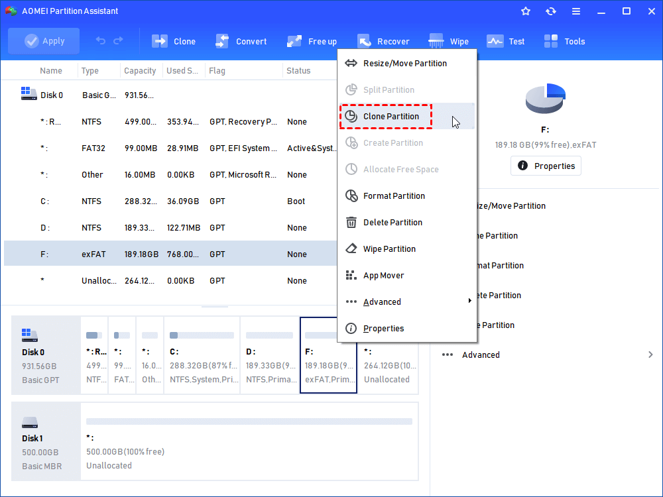Choose Clone Partition from context menu
This screenshot has height=497, width=663.
[x=407, y=116]
